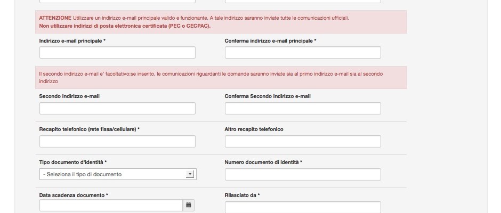Click the 'Conferma Secondo Indirizzo e-mail' label
Image resolution: width=501 pixels, height=213 pixels.
[268, 96]
